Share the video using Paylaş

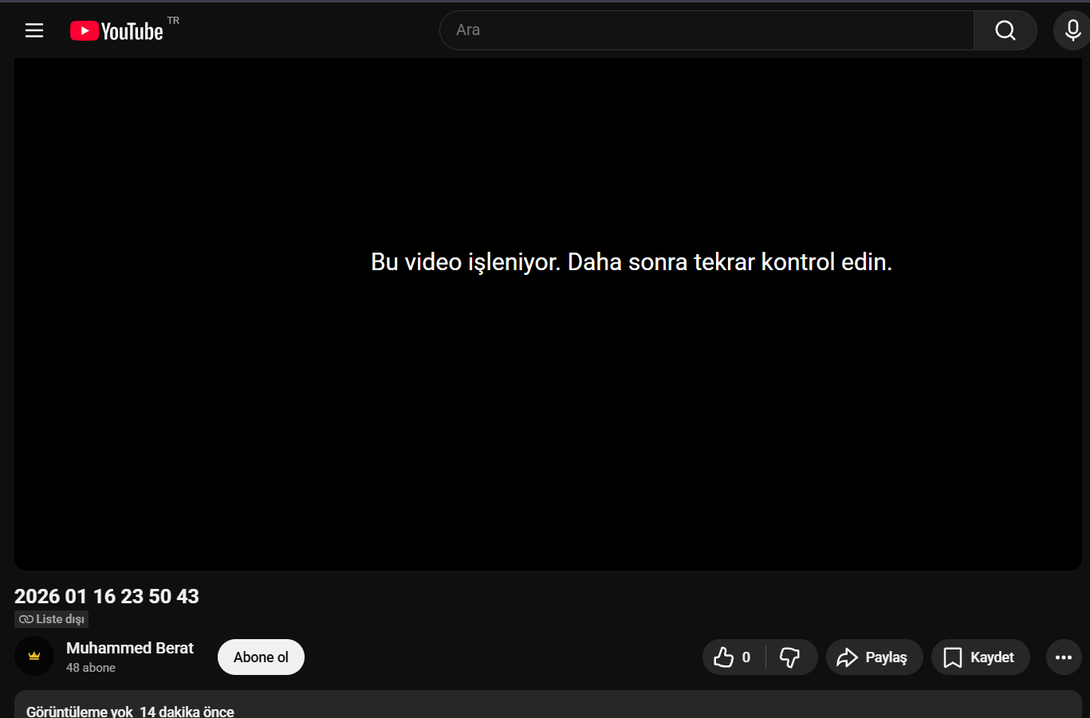coord(874,657)
